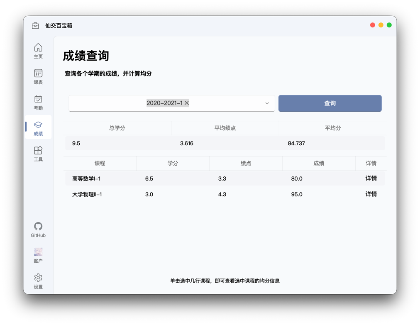Click the summary cell showing 平均分 84.737
The height and width of the screenshot is (325, 420).
pyautogui.click(x=296, y=143)
